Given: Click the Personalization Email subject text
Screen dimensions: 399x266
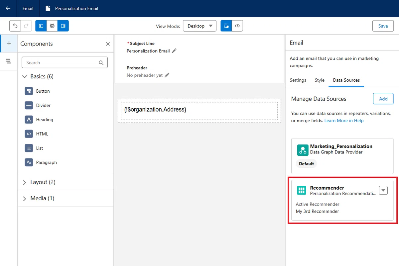Looking at the screenshot, I should [148, 51].
